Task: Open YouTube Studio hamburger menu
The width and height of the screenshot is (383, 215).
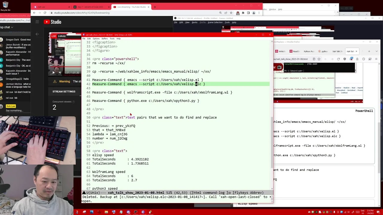Action: (37, 22)
